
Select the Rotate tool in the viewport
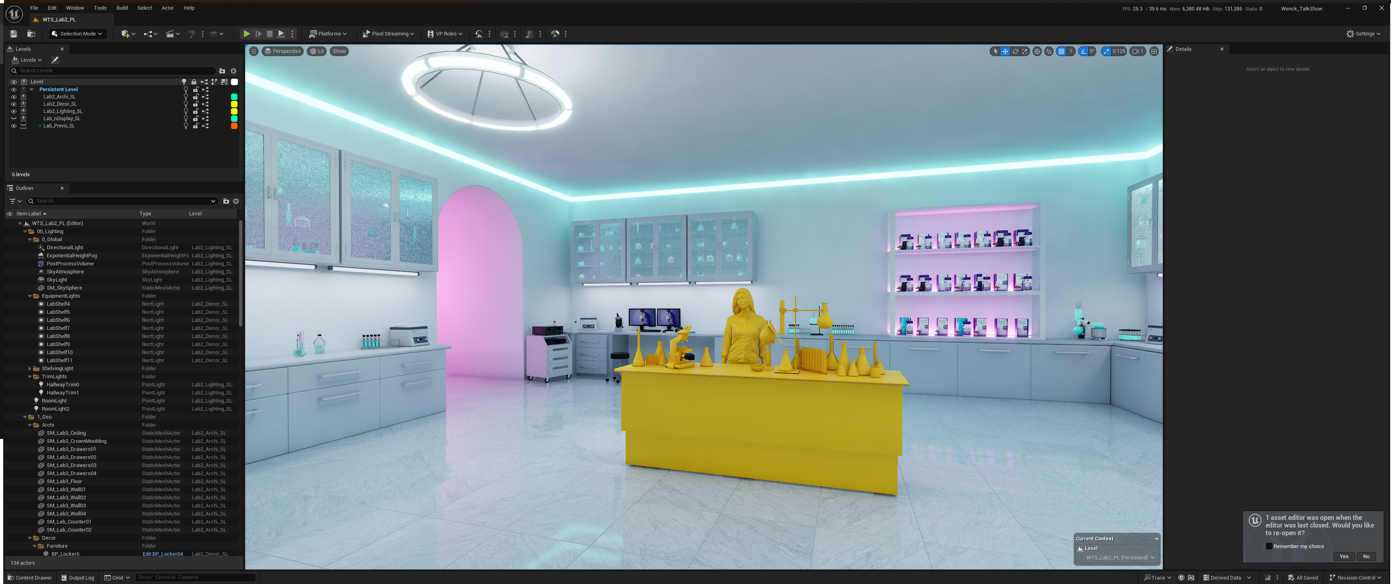click(1015, 51)
